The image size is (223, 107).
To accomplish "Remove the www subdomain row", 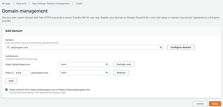I will click(121, 73).
